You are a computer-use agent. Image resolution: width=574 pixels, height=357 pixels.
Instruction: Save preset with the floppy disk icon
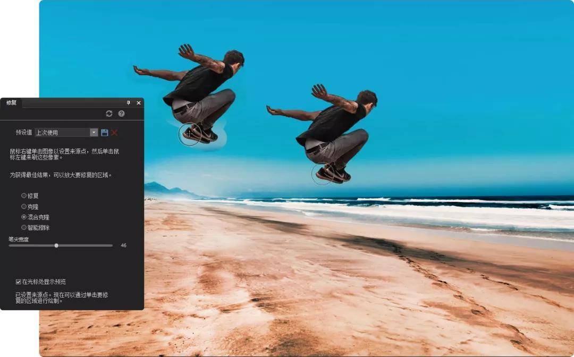tap(105, 133)
